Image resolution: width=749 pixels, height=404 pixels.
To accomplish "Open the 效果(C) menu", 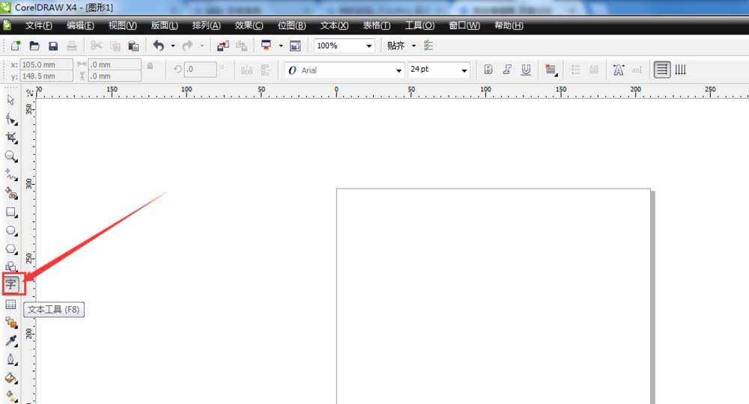I will point(249,25).
